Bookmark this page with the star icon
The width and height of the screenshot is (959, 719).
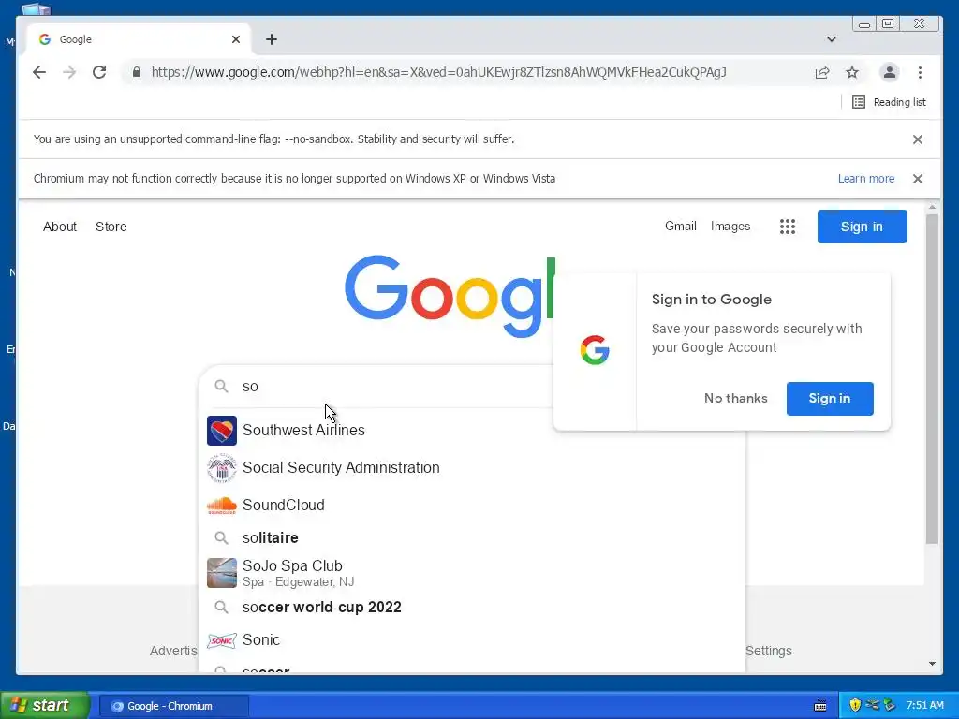coord(852,72)
